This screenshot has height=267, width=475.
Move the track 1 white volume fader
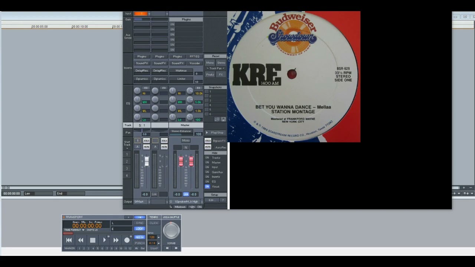click(x=147, y=161)
